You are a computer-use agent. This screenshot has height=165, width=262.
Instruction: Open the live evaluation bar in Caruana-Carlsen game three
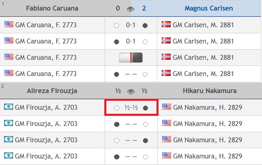(131, 58)
